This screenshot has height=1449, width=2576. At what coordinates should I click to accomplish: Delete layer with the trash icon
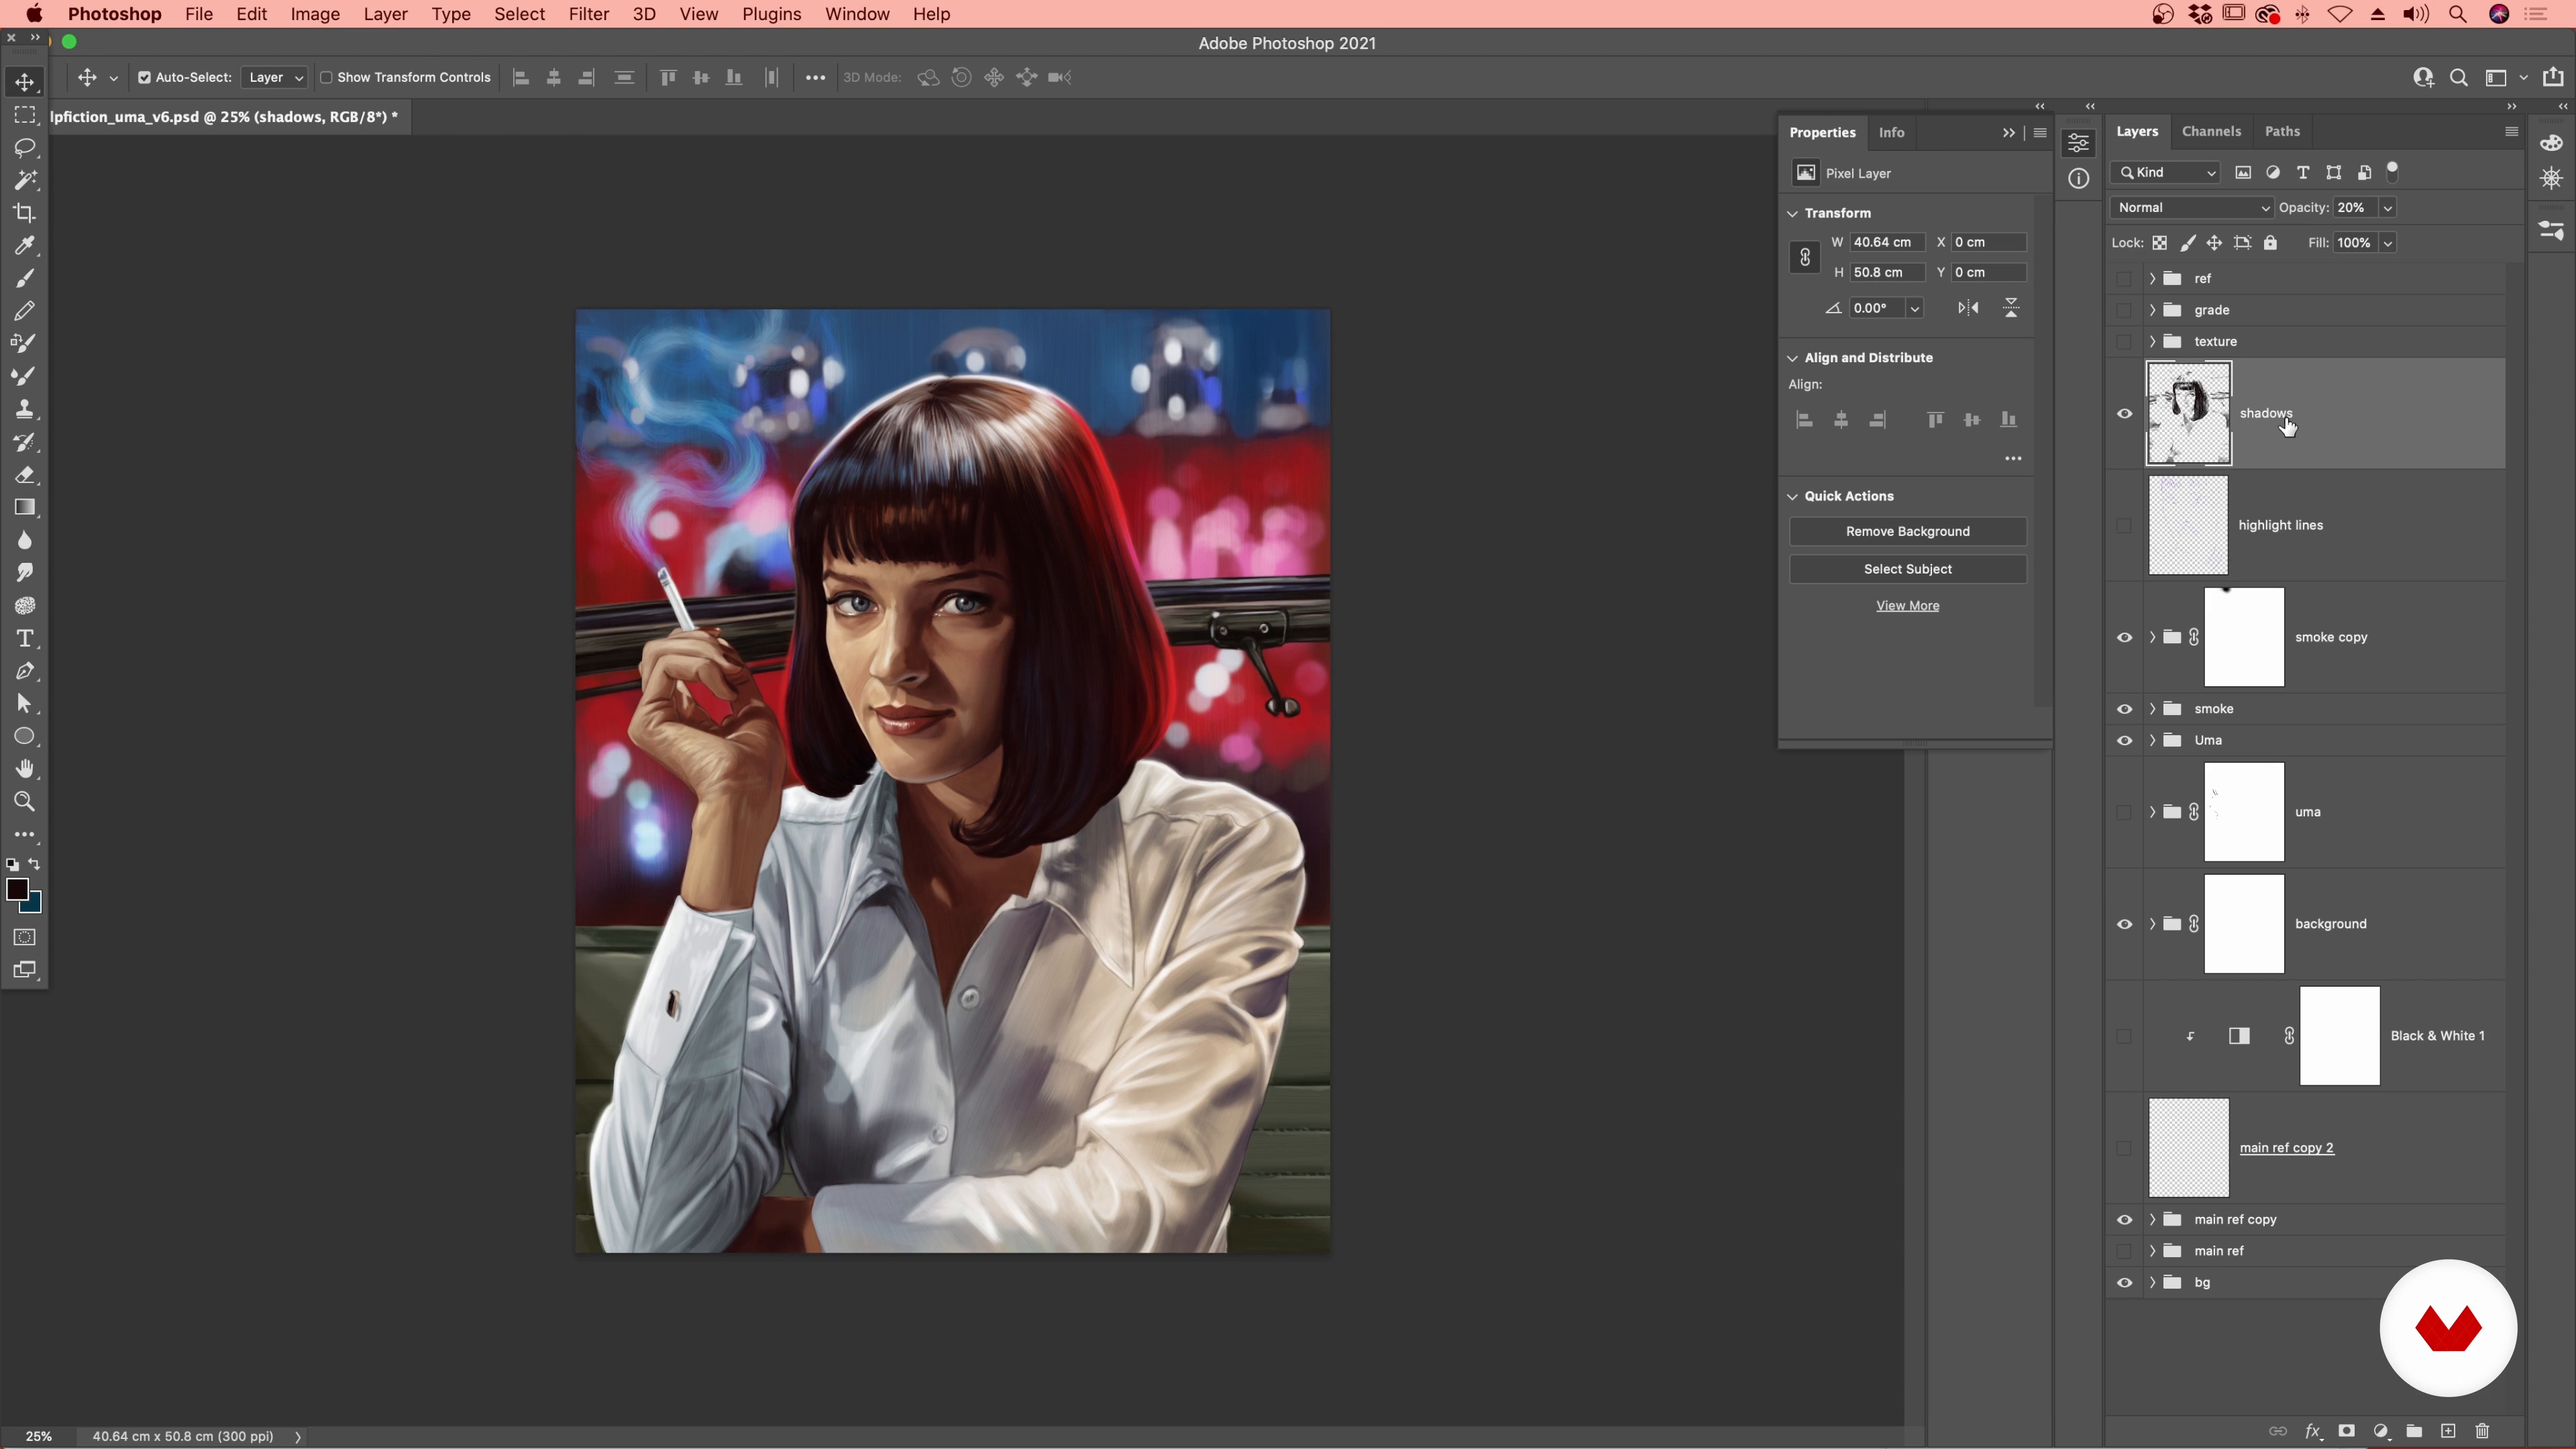[2482, 1431]
